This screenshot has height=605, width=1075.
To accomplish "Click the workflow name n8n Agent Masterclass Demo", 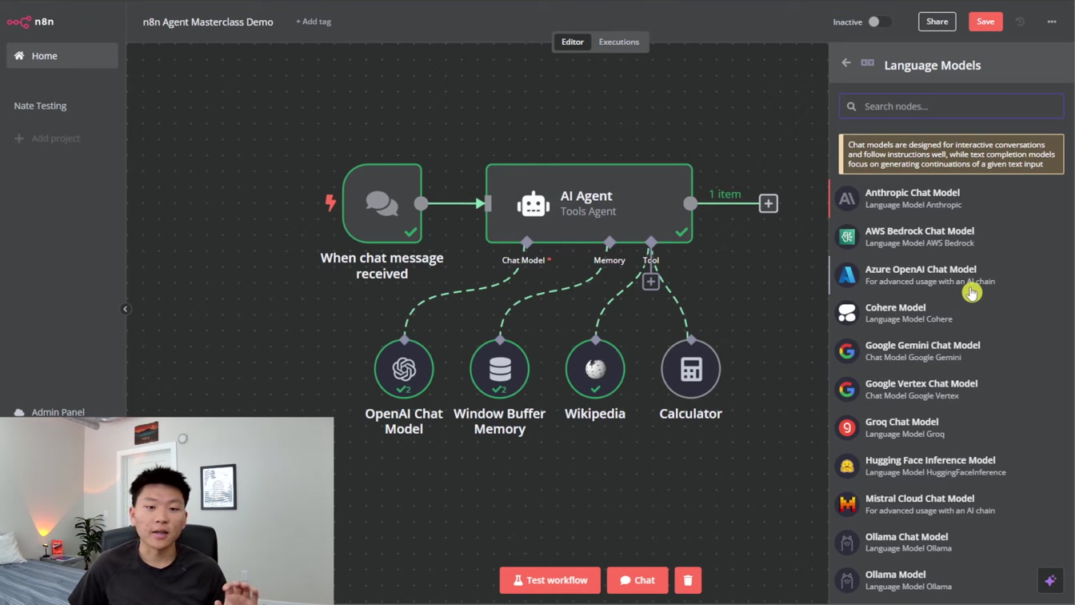I will click(x=208, y=22).
